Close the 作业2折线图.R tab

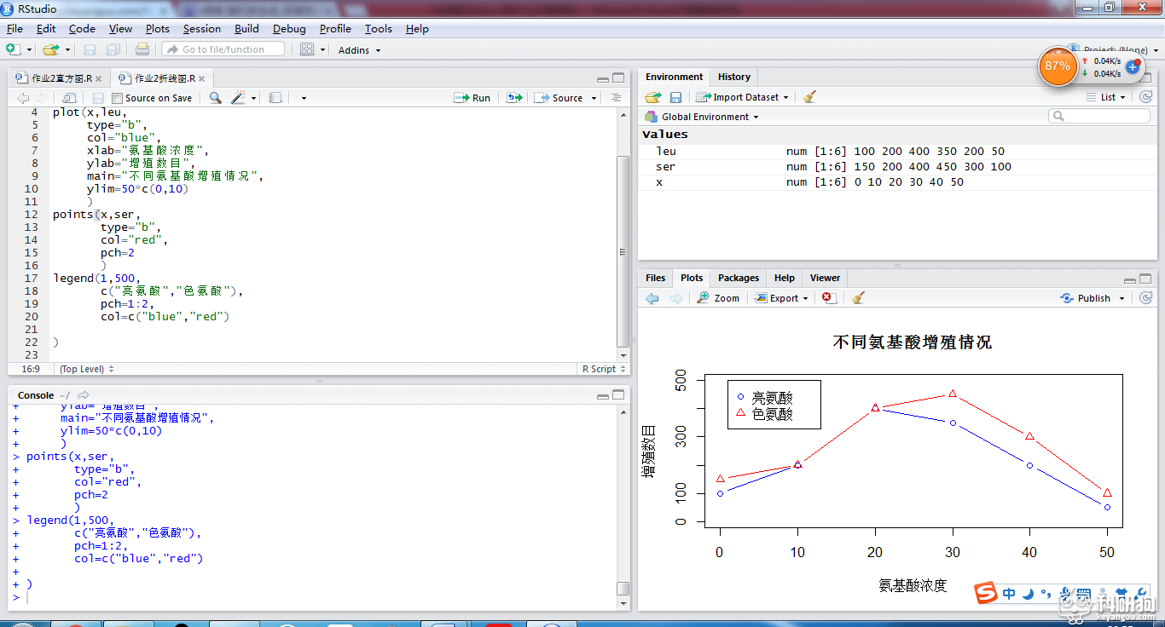(x=202, y=78)
